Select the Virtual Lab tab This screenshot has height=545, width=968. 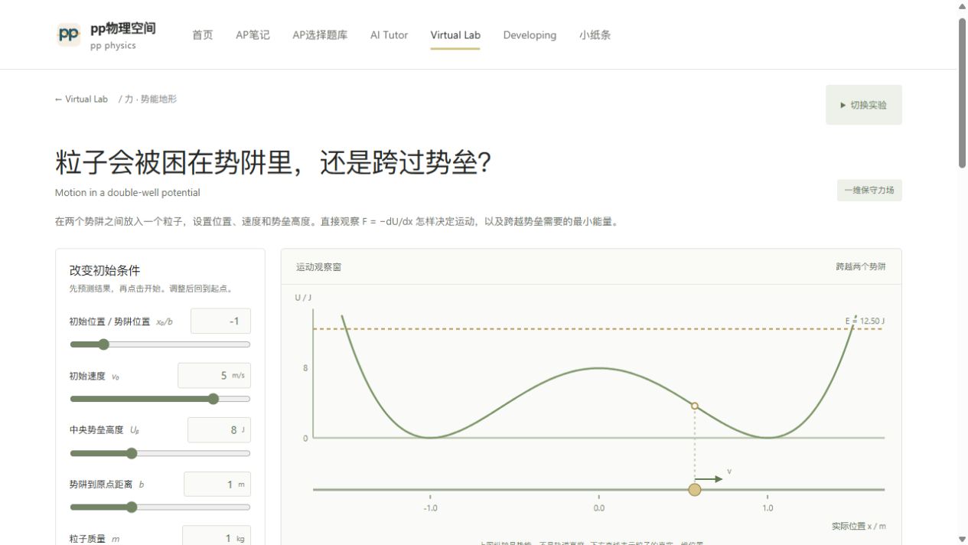pyautogui.click(x=455, y=35)
